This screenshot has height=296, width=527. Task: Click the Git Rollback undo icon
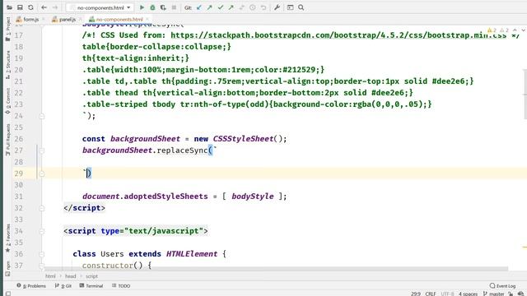click(263, 7)
